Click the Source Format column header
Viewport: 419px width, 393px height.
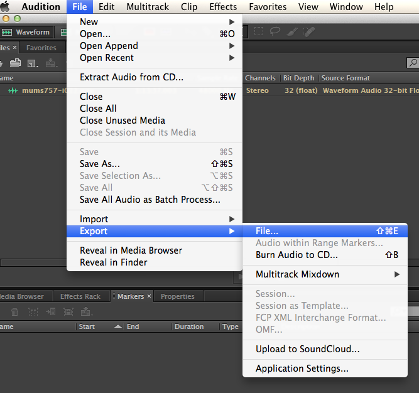coord(346,78)
